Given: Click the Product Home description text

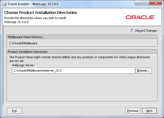Looking at the screenshot, I should [80, 59].
